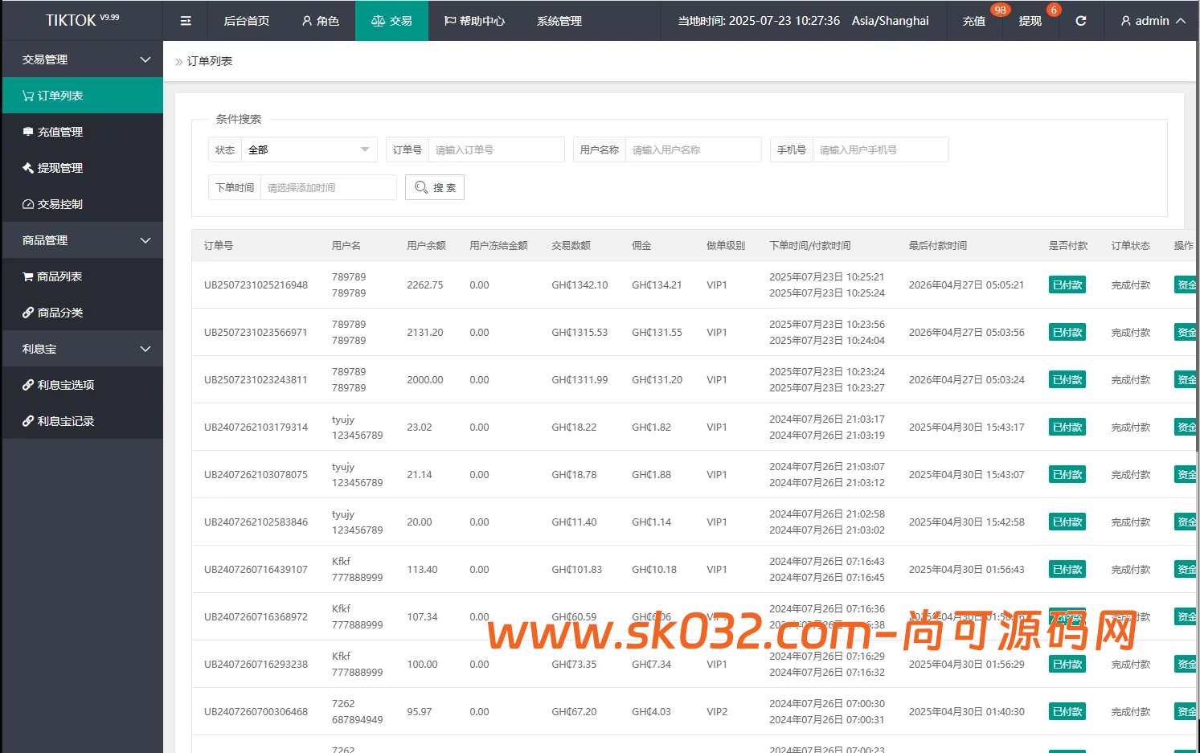Image resolution: width=1200 pixels, height=753 pixels.
Task: Open the 系统管理 menu
Action: (558, 21)
